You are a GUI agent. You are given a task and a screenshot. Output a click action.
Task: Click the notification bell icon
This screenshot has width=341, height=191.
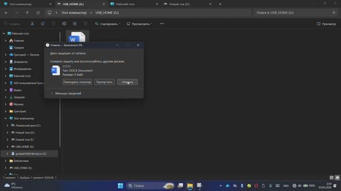(x=335, y=186)
